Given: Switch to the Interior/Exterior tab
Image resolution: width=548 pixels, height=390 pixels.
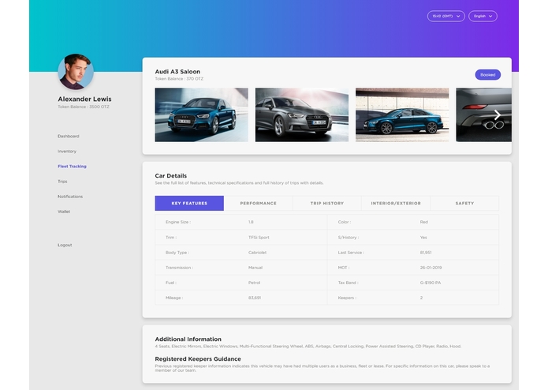Looking at the screenshot, I should (396, 203).
